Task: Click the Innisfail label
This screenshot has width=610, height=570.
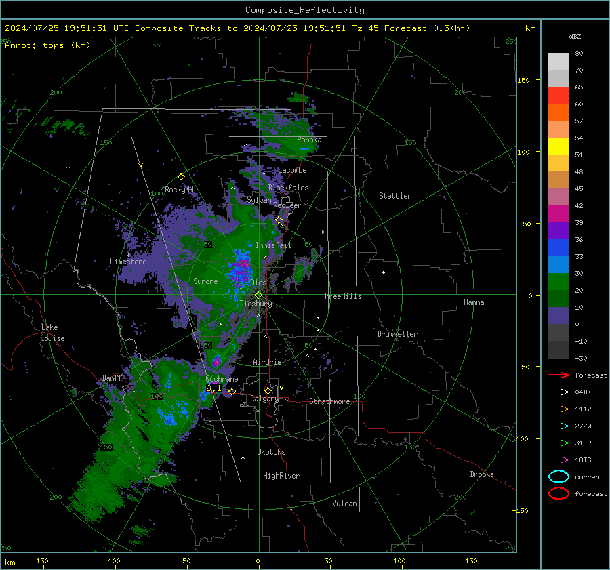Action: click(273, 245)
